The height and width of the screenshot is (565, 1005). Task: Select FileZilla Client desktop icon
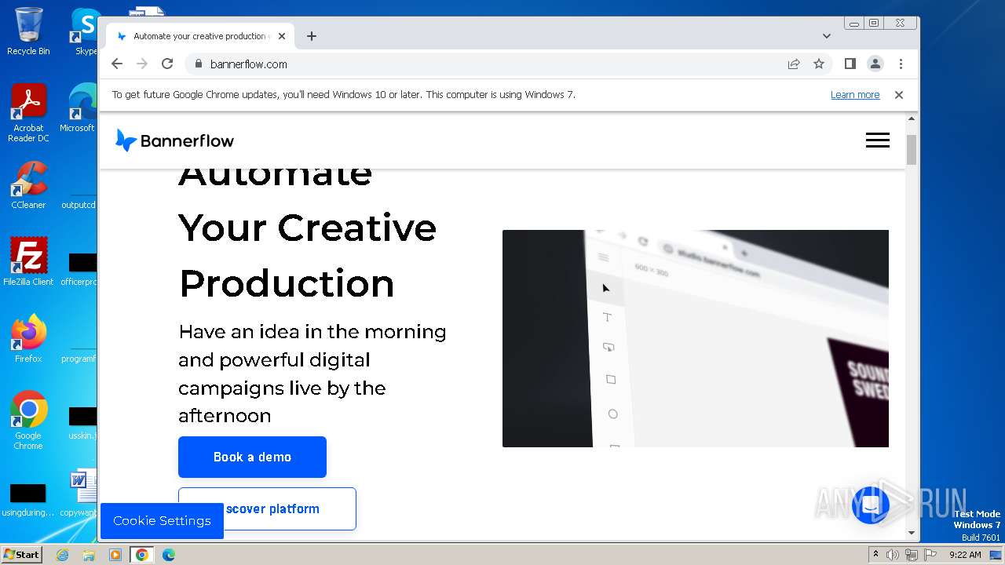click(28, 261)
